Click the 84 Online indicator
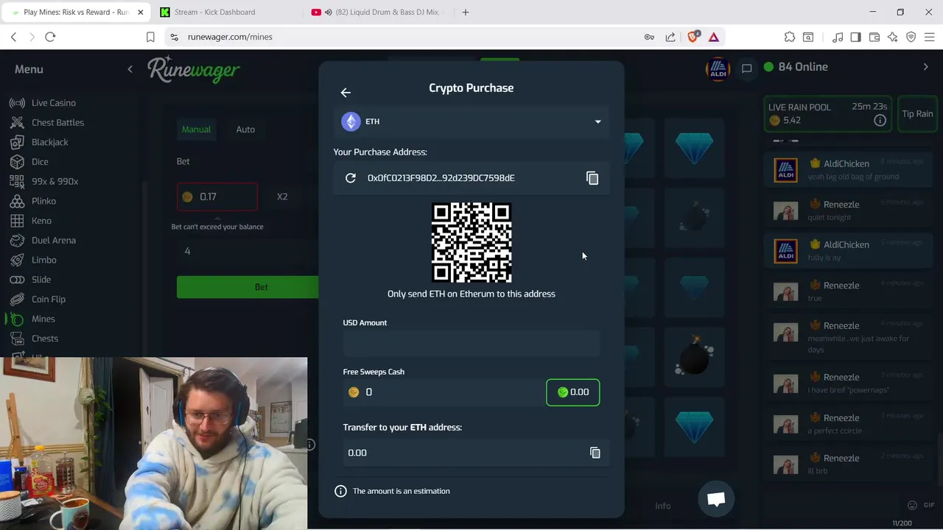This screenshot has height=530, width=943. tap(796, 67)
